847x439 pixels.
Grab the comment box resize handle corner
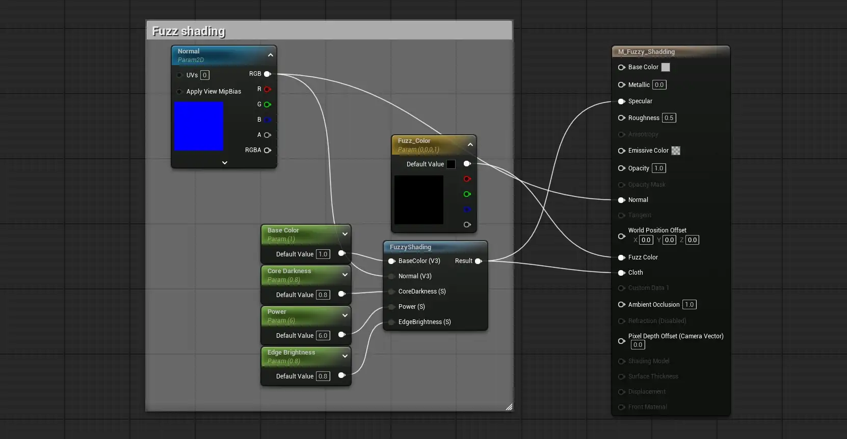(x=509, y=406)
